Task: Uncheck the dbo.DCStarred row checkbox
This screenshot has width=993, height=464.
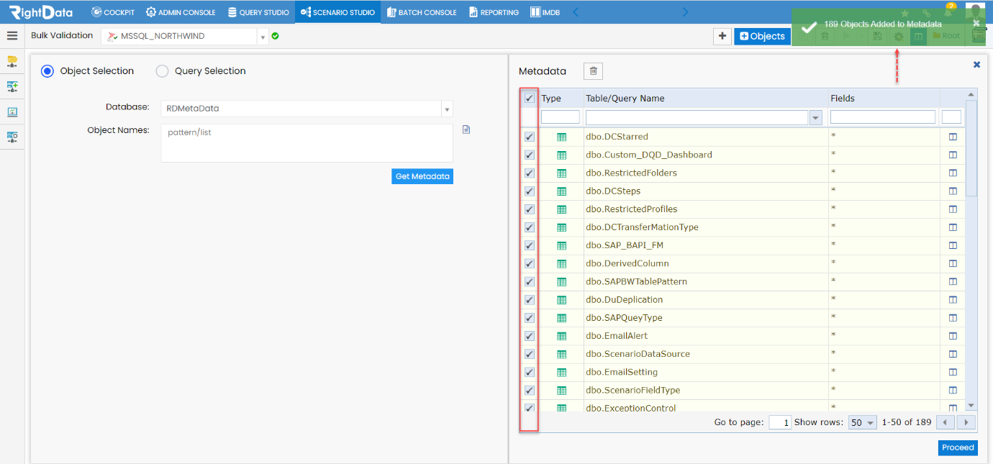Action: pyautogui.click(x=530, y=137)
